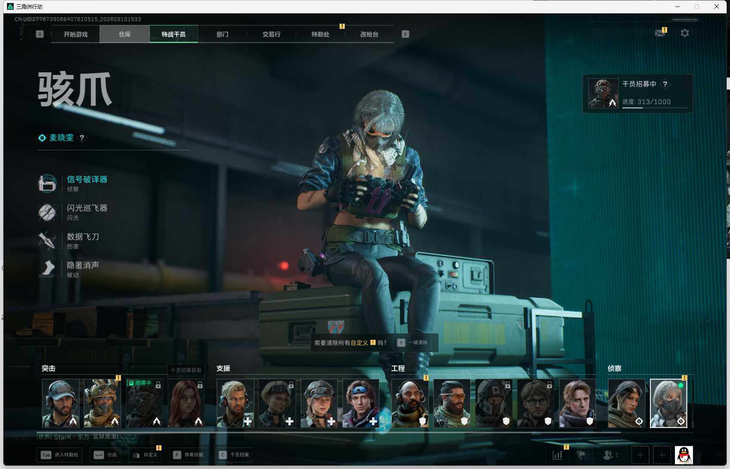Click the 干员招募获取 button
This screenshot has height=469, width=730.
[x=186, y=370]
